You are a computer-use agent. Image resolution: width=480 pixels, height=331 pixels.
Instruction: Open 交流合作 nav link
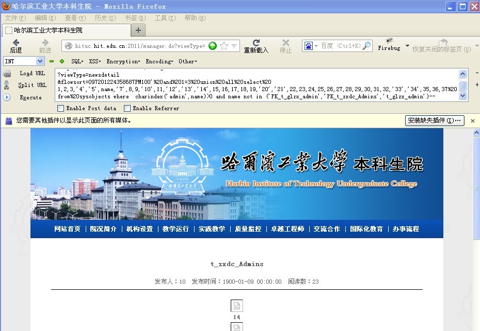point(327,229)
